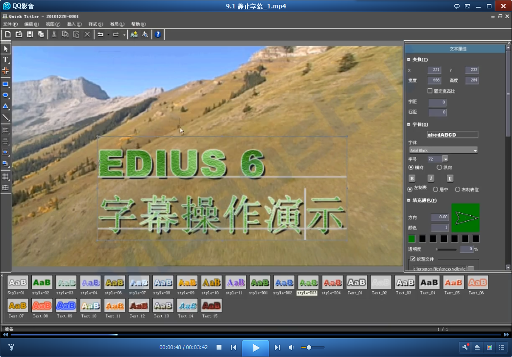This screenshot has width=512, height=357.
Task: Apply the style-D03 text style thumbnail
Action: click(x=308, y=282)
